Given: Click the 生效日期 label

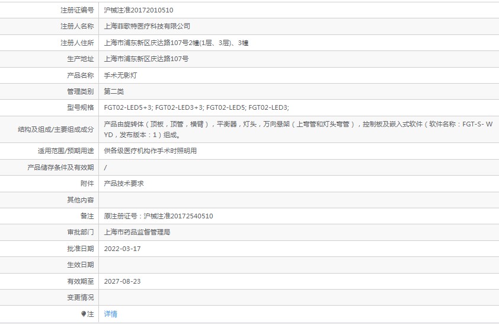Looking at the screenshot, I should [x=81, y=265].
